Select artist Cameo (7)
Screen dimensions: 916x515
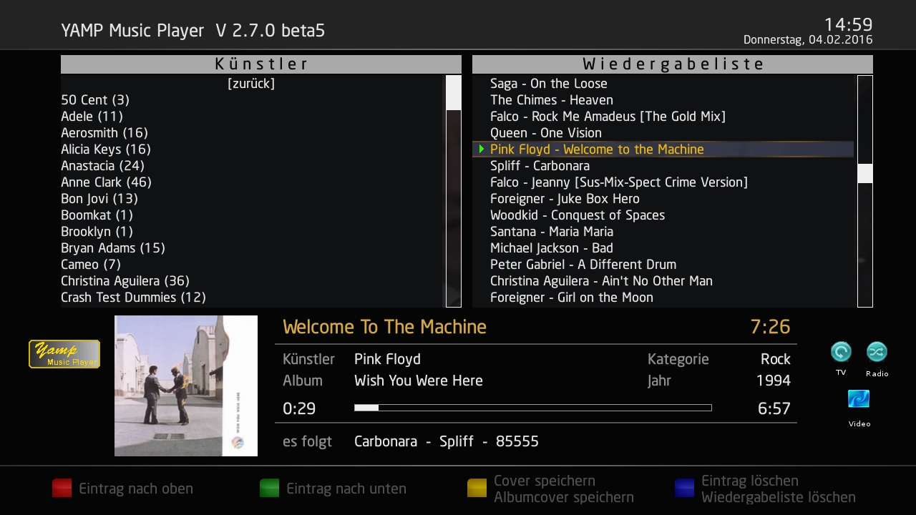click(91, 265)
